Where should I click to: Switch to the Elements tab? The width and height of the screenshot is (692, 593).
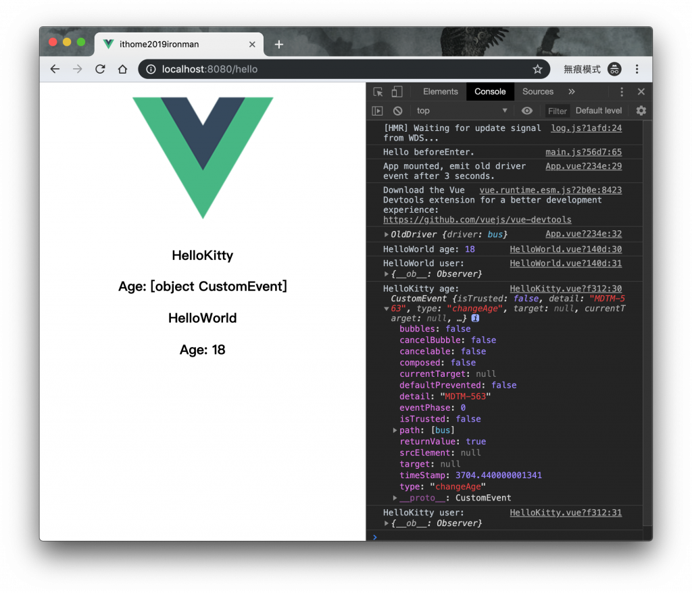point(441,92)
